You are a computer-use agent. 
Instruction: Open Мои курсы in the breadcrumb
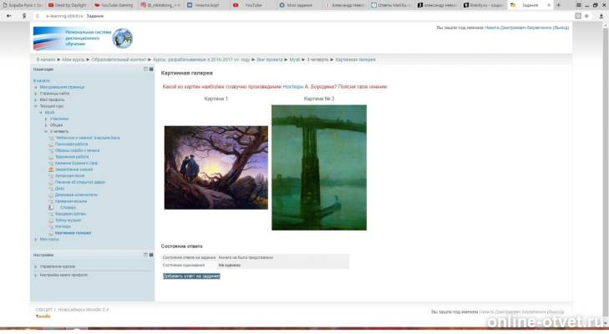(x=73, y=60)
